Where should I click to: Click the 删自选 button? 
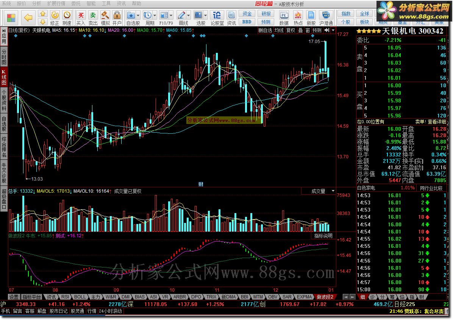[265, 30]
